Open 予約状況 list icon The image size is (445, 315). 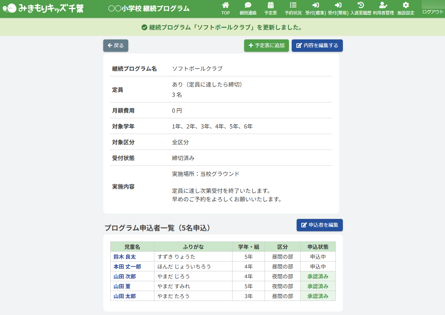(x=293, y=5)
